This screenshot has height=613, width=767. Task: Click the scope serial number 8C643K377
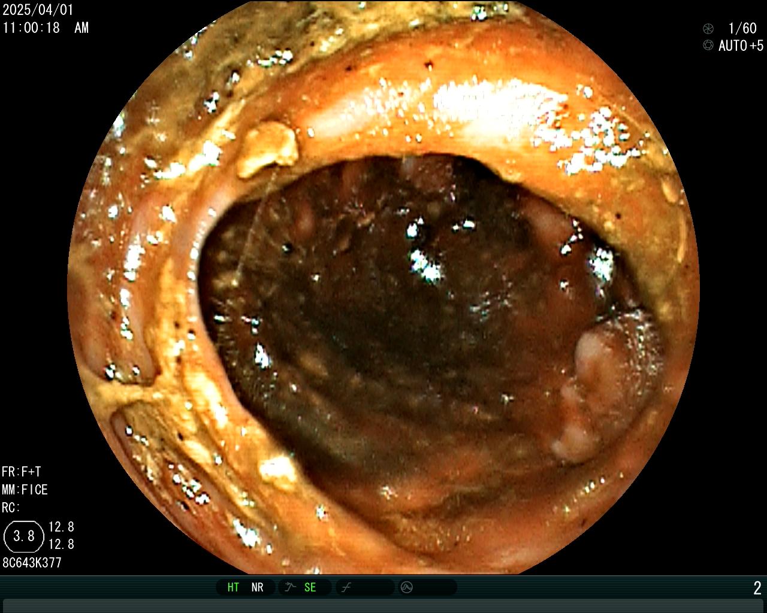tap(32, 563)
